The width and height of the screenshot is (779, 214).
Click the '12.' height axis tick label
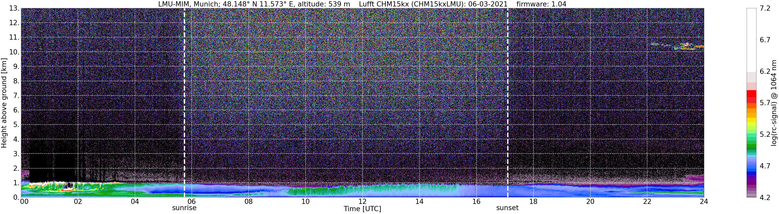point(14,23)
